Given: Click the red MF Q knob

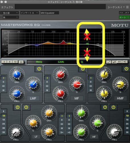Looking at the screenshot, I should (x=77, y=85).
